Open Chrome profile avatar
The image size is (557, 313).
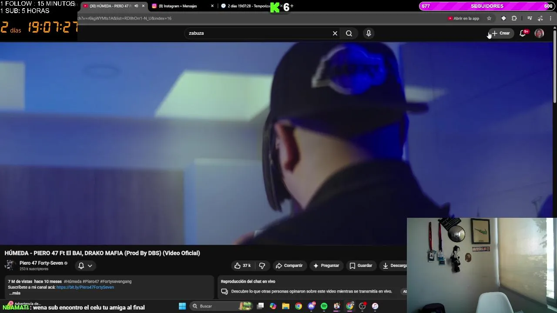540,18
